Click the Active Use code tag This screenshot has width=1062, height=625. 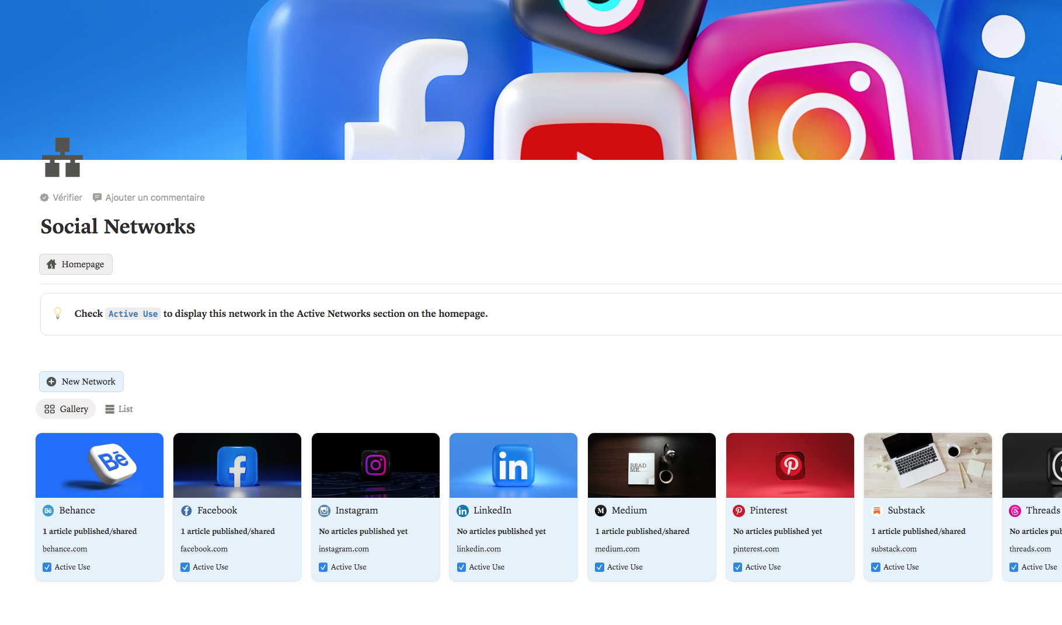click(x=133, y=314)
